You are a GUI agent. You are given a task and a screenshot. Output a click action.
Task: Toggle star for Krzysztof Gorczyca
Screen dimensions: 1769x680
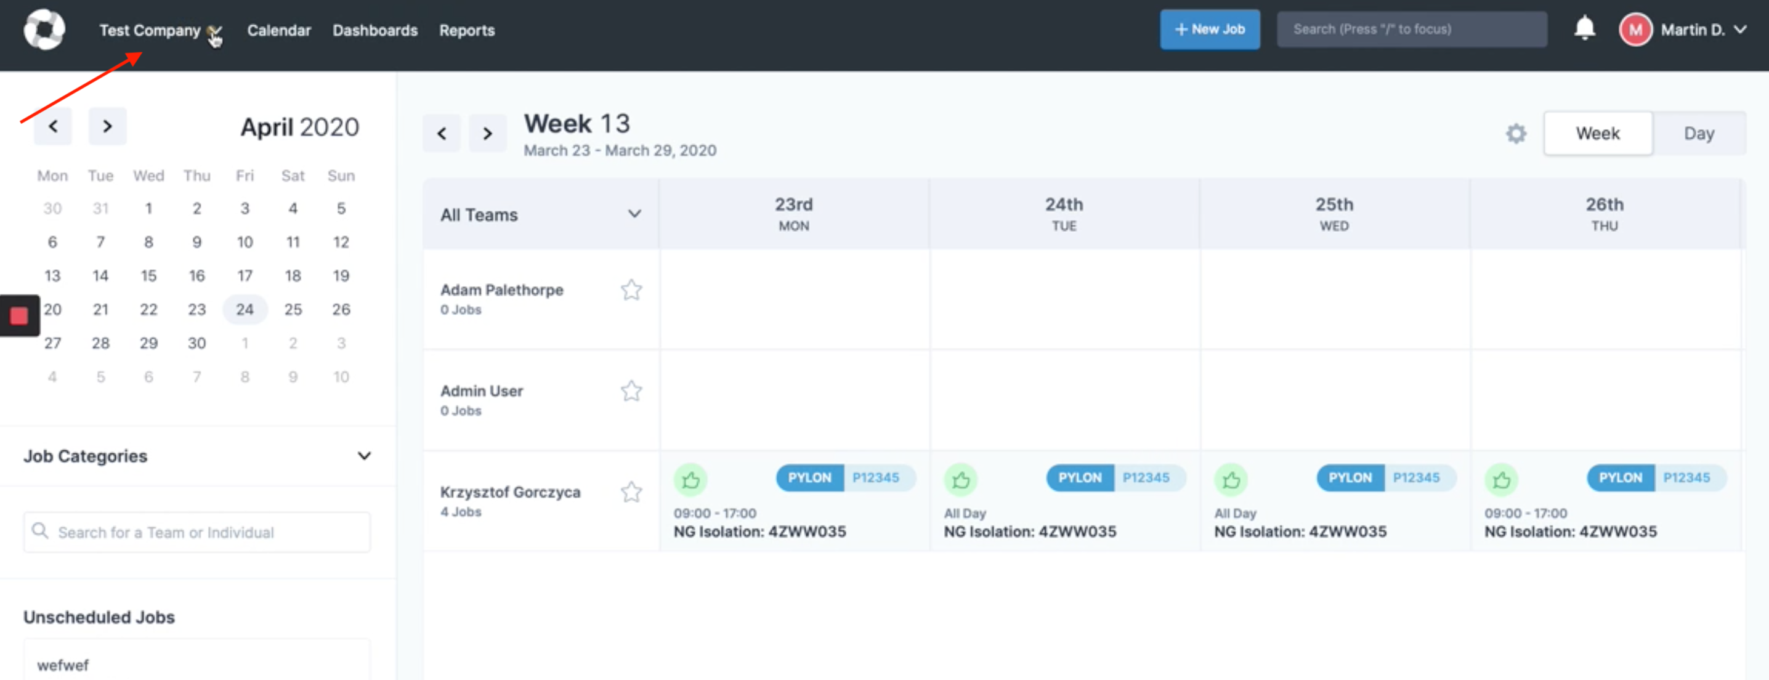point(631,492)
